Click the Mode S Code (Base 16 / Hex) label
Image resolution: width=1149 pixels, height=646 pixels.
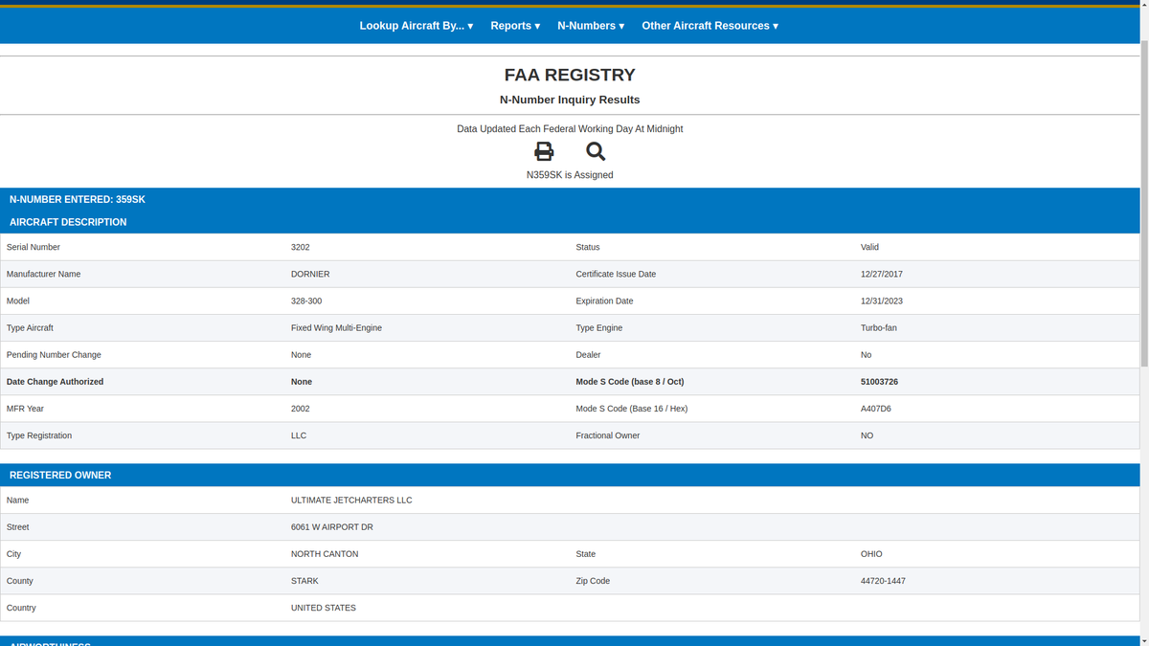pyautogui.click(x=632, y=409)
